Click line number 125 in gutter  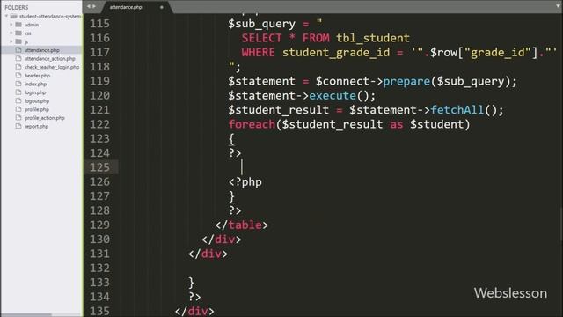[x=99, y=167]
